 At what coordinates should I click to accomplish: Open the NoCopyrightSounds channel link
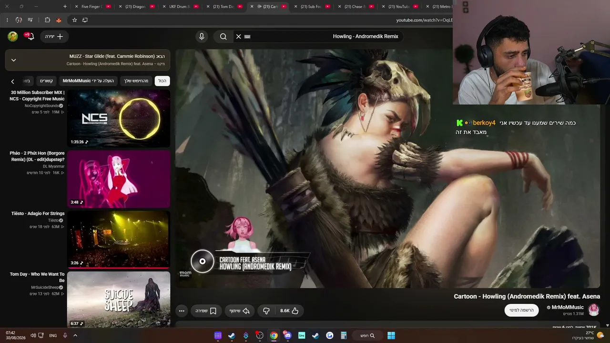point(42,106)
